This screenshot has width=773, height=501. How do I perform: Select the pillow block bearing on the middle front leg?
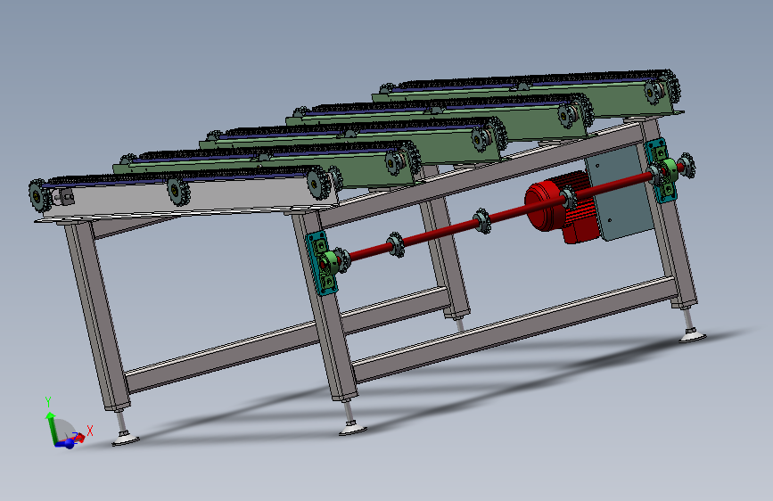[x=332, y=263]
